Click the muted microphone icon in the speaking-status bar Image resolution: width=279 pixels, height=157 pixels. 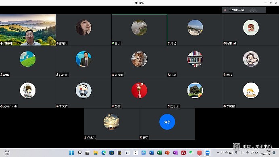[225, 10]
